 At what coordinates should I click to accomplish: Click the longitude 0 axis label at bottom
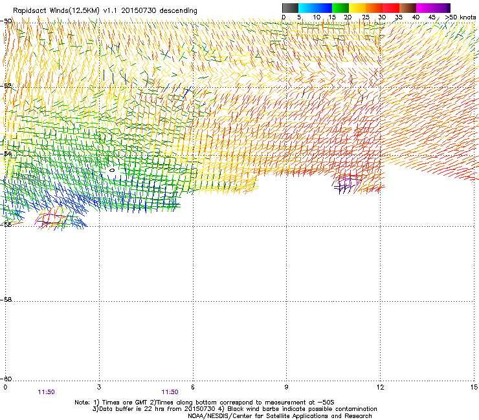pyautogui.click(x=5, y=387)
